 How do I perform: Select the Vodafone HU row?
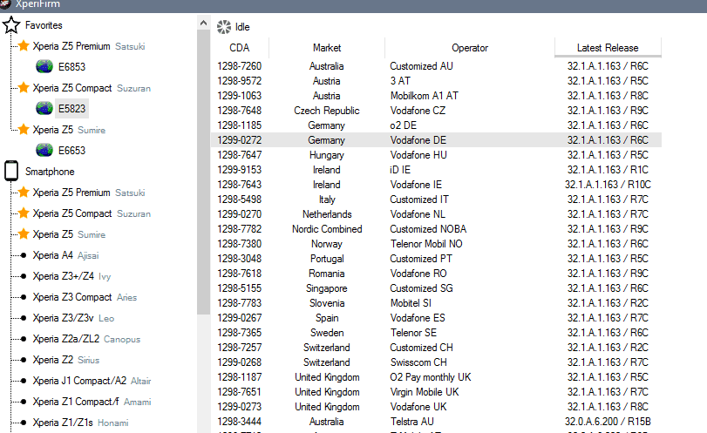tap(436, 155)
